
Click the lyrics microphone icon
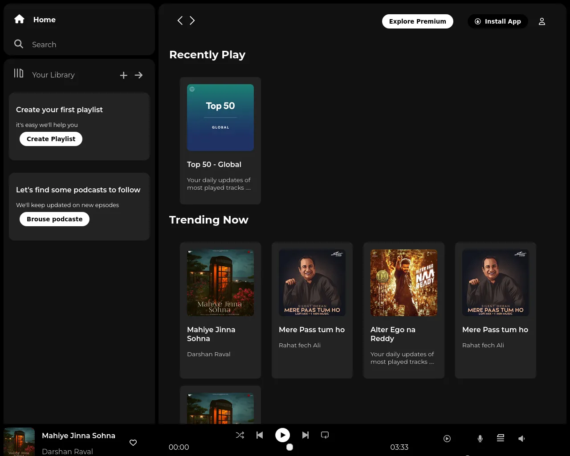480,439
